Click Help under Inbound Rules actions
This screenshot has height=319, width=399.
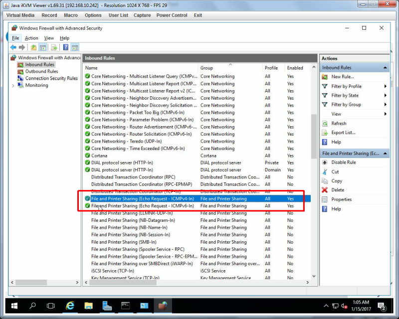[336, 142]
